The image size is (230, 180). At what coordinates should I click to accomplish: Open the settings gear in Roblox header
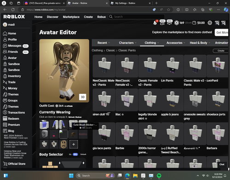(x=210, y=23)
